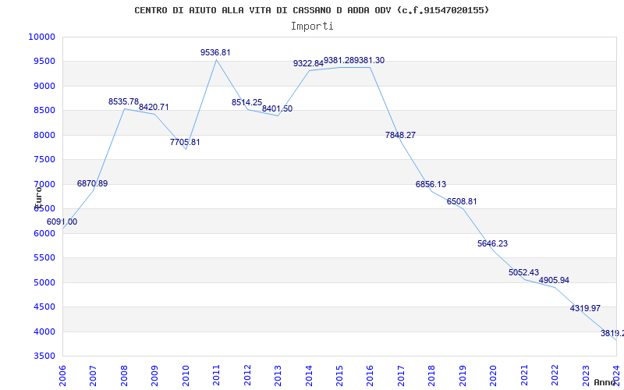Click the 7500 y-axis tick label
This screenshot has height=390, width=624.
44,160
